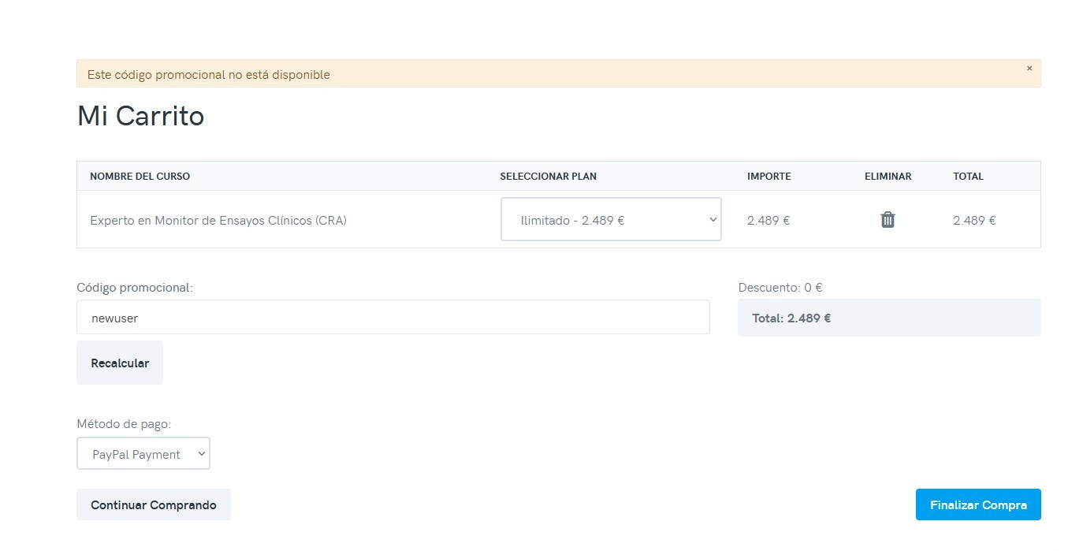Delete course with the trash icon

click(888, 220)
